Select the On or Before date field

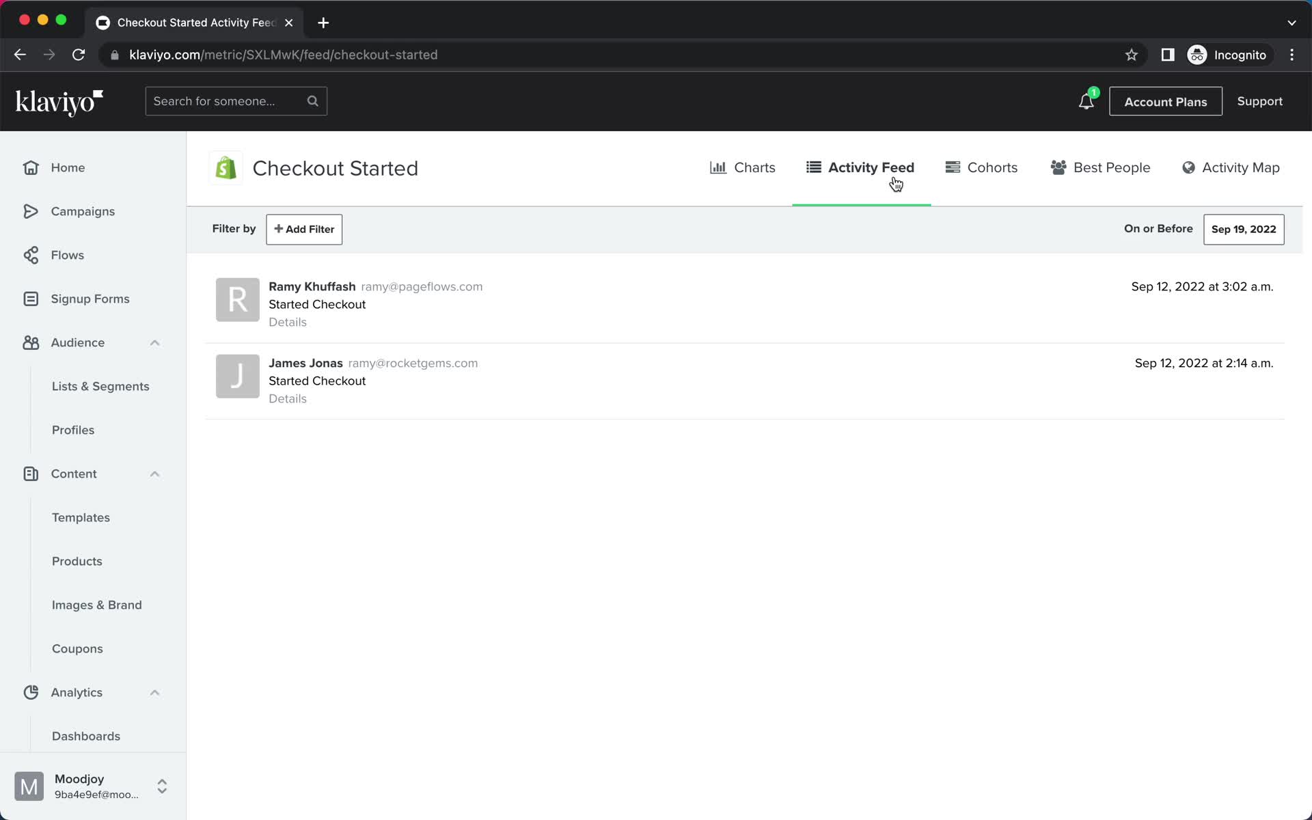pyautogui.click(x=1243, y=229)
